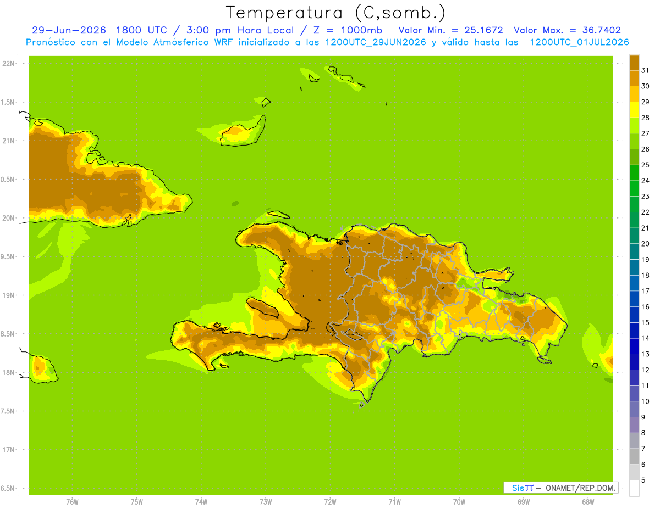
Task: Pick the yellow legend swatch between 28 and 29
Action: tap(634, 110)
